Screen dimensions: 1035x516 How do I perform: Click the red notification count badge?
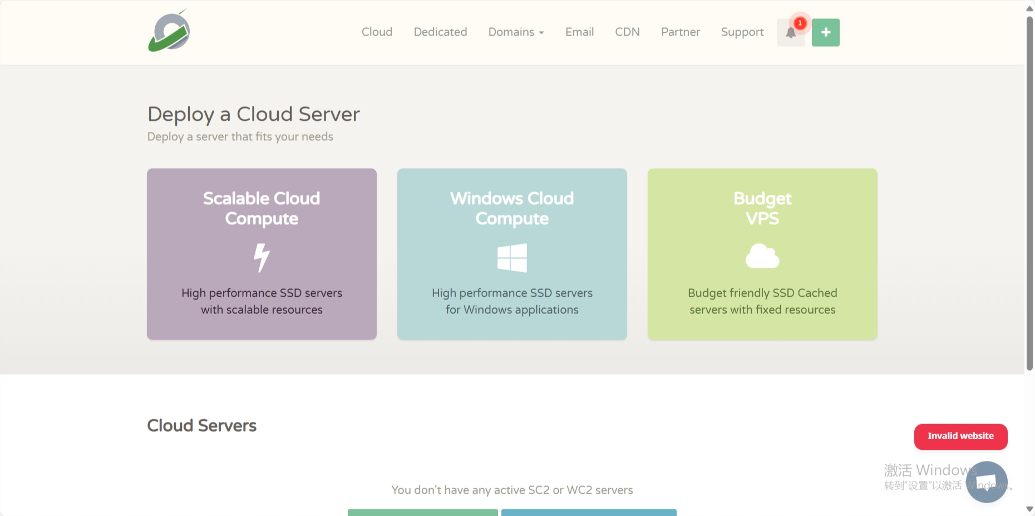point(800,23)
